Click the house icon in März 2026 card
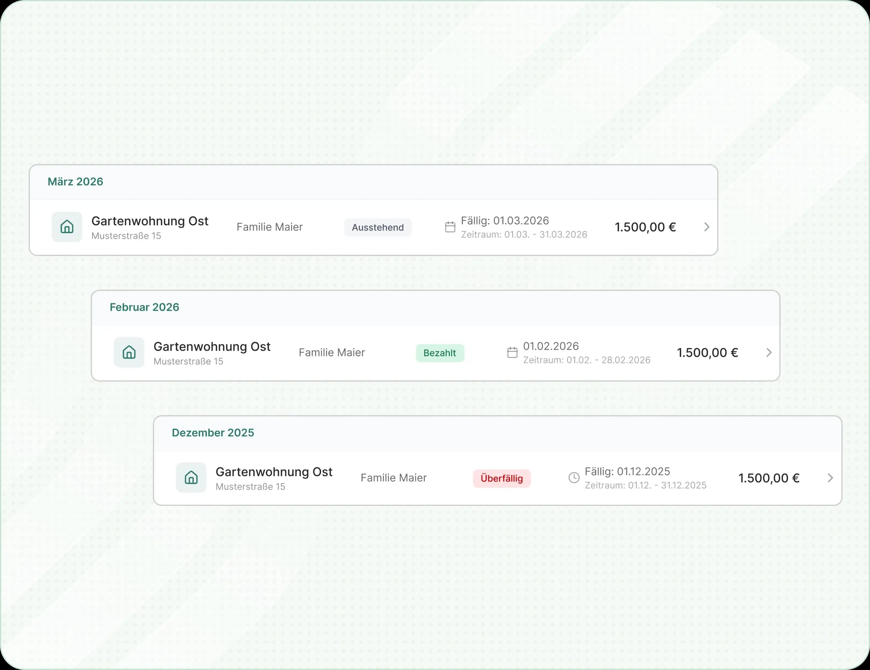The width and height of the screenshot is (870, 670). [x=67, y=227]
